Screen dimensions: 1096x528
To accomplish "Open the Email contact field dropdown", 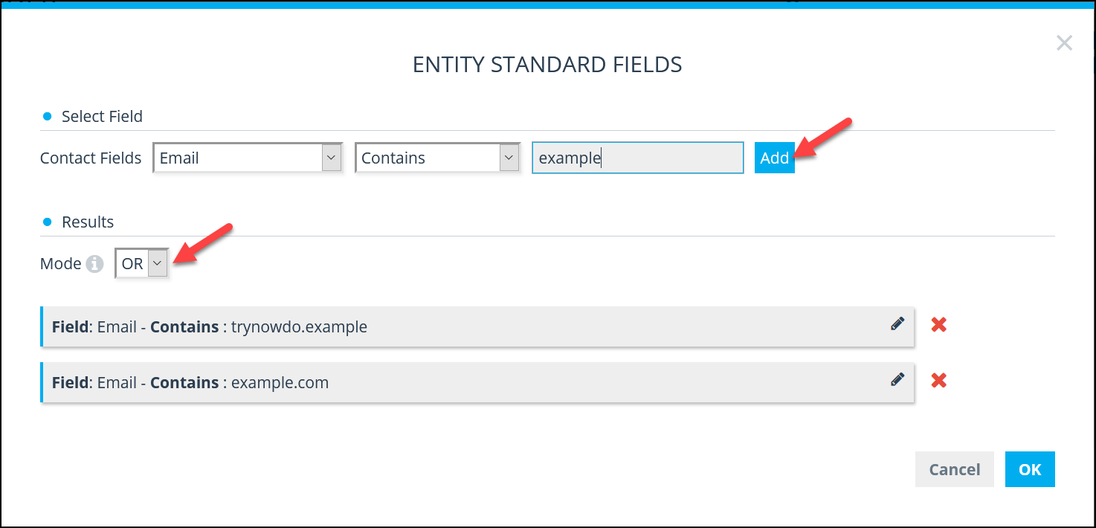I will 248,158.
